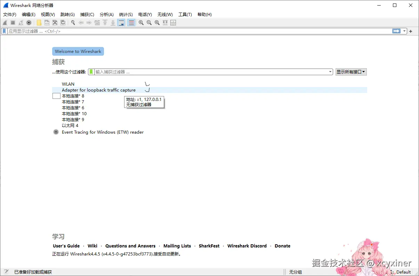Open the Wiki link
This screenshot has width=419, height=276.
pyautogui.click(x=92, y=246)
